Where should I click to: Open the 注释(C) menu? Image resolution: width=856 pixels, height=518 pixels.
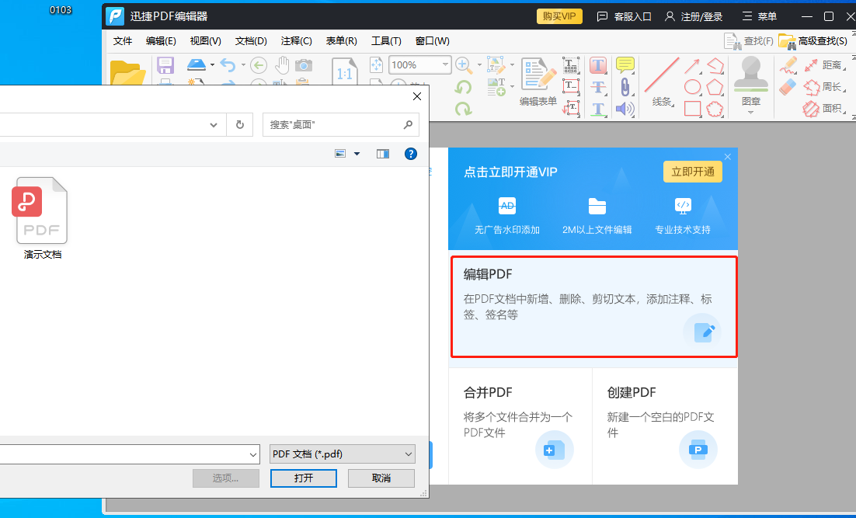coord(297,41)
